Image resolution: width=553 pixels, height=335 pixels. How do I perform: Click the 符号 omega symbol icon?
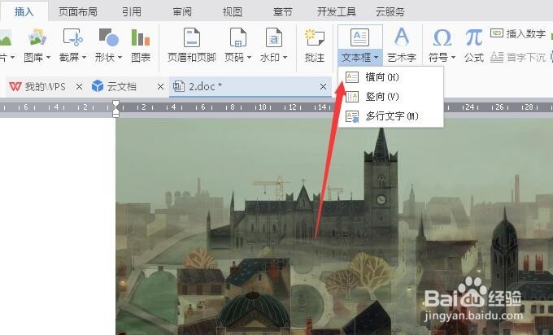(442, 37)
